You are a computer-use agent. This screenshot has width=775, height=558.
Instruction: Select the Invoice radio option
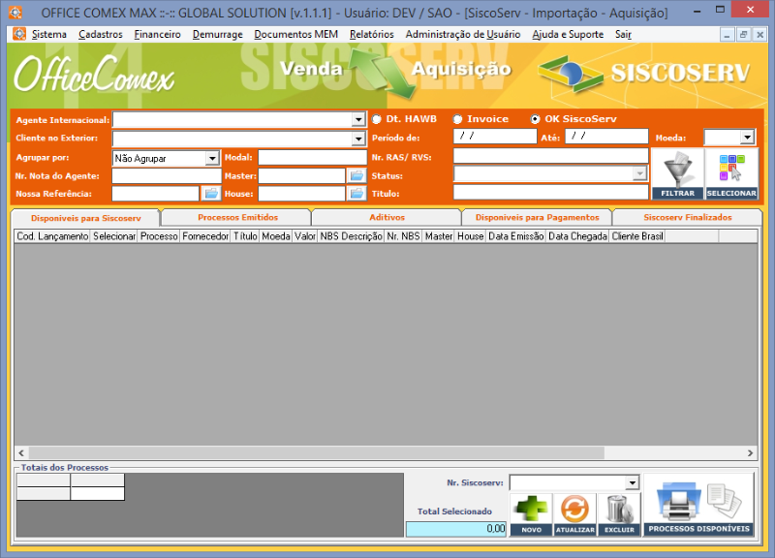(x=457, y=119)
